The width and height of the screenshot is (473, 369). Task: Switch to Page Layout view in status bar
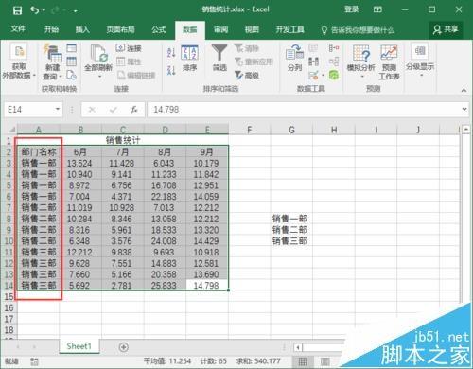(325, 361)
